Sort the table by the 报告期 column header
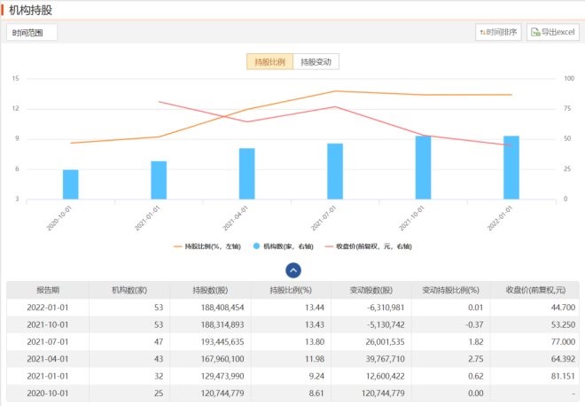This screenshot has height=406, width=585. click(x=47, y=291)
